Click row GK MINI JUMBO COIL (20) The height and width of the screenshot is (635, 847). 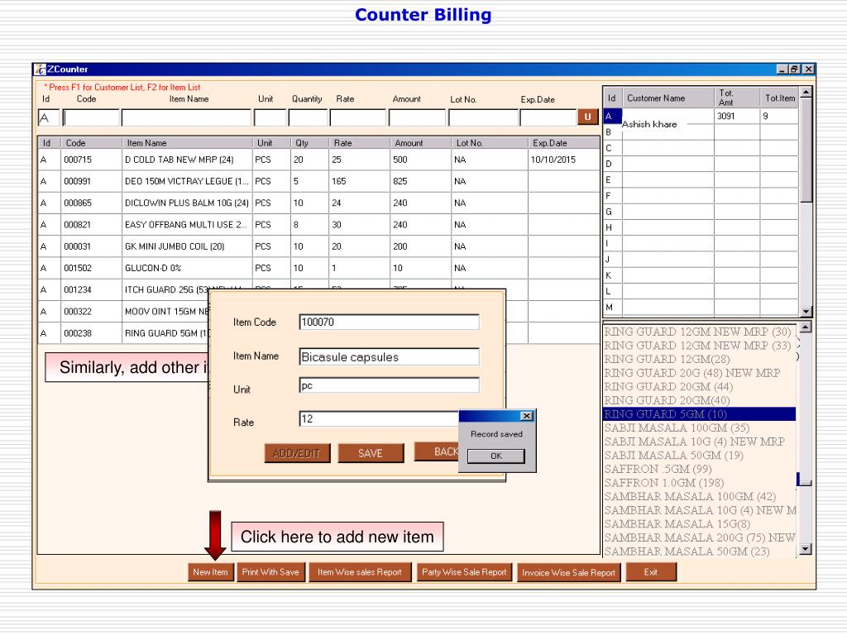point(318,246)
